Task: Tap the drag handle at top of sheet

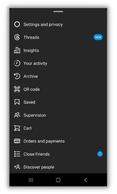Action: click(58, 12)
